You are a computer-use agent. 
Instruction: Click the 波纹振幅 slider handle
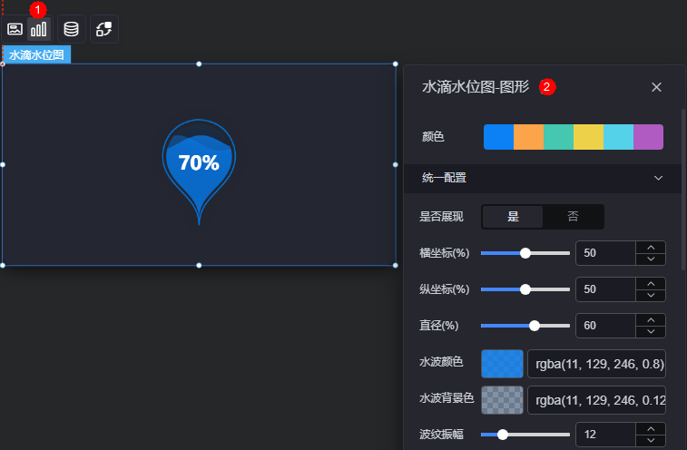click(503, 435)
